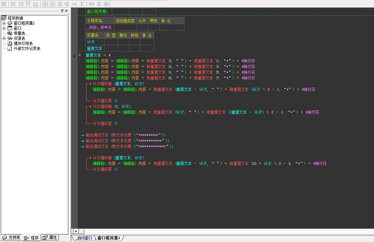Click the 窗口 window icon in tree
Image resolution: width=374 pixels, height=242 pixels.
(10, 28)
